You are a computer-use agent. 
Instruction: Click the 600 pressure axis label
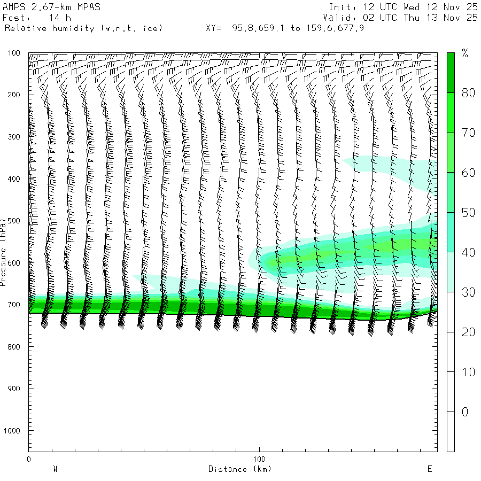(14, 262)
